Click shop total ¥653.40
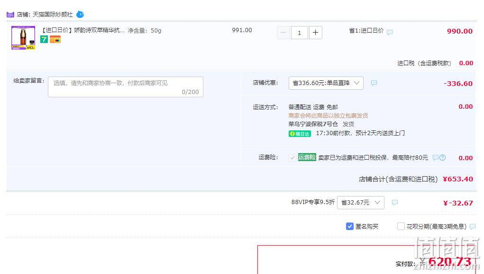 [x=458, y=179]
